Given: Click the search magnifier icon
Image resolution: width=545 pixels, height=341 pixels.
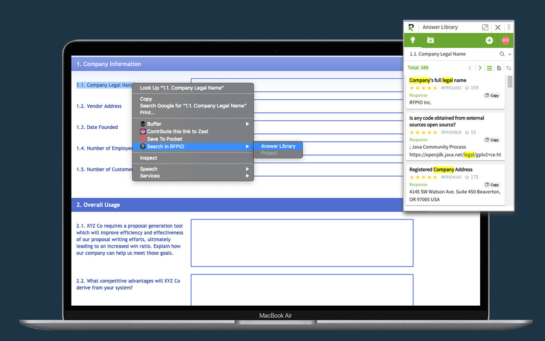Looking at the screenshot, I should (502, 54).
